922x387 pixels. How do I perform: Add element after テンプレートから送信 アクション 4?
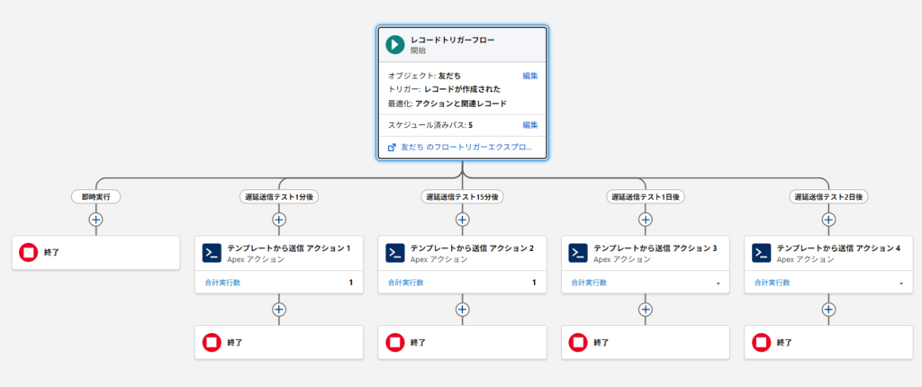pos(828,309)
